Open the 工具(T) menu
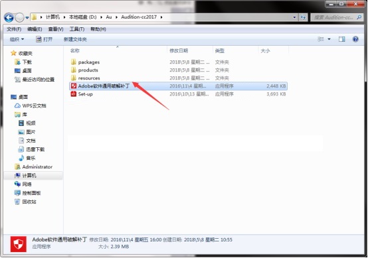Image resolution: width=368 pixels, height=258 pixels. [77, 29]
